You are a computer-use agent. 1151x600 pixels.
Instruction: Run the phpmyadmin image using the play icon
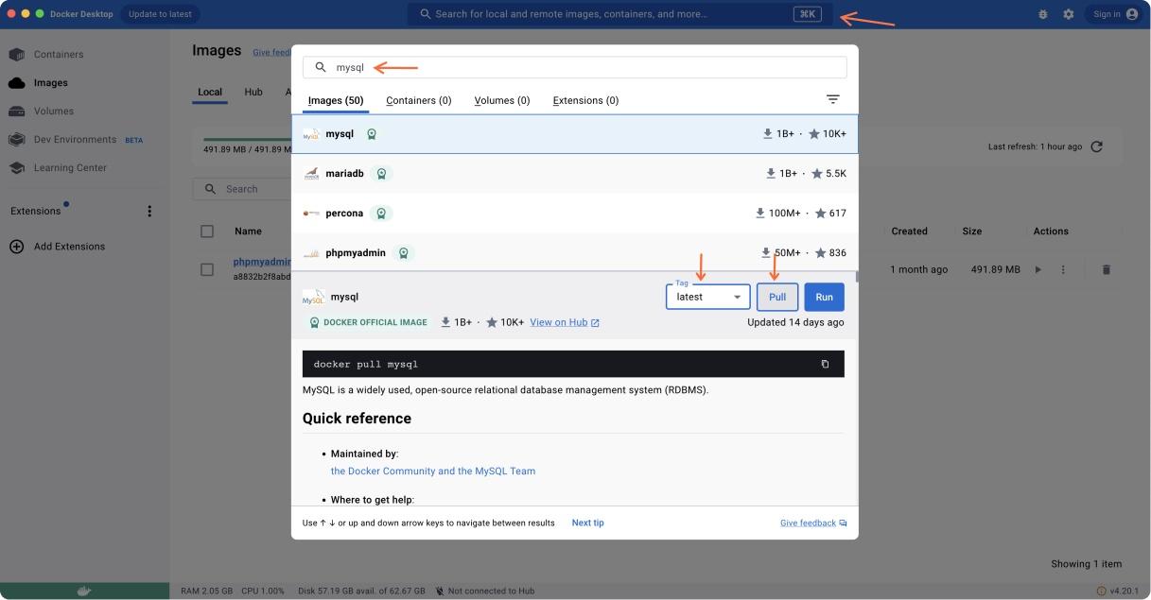(1038, 268)
